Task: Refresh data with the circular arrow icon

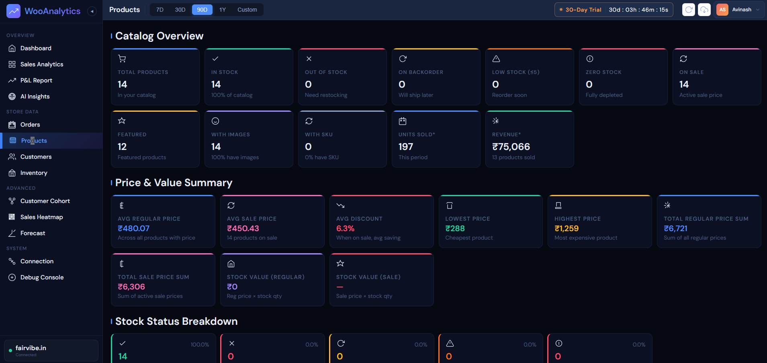Action: click(688, 9)
